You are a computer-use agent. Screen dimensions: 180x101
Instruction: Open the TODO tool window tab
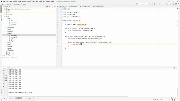click(12, 98)
